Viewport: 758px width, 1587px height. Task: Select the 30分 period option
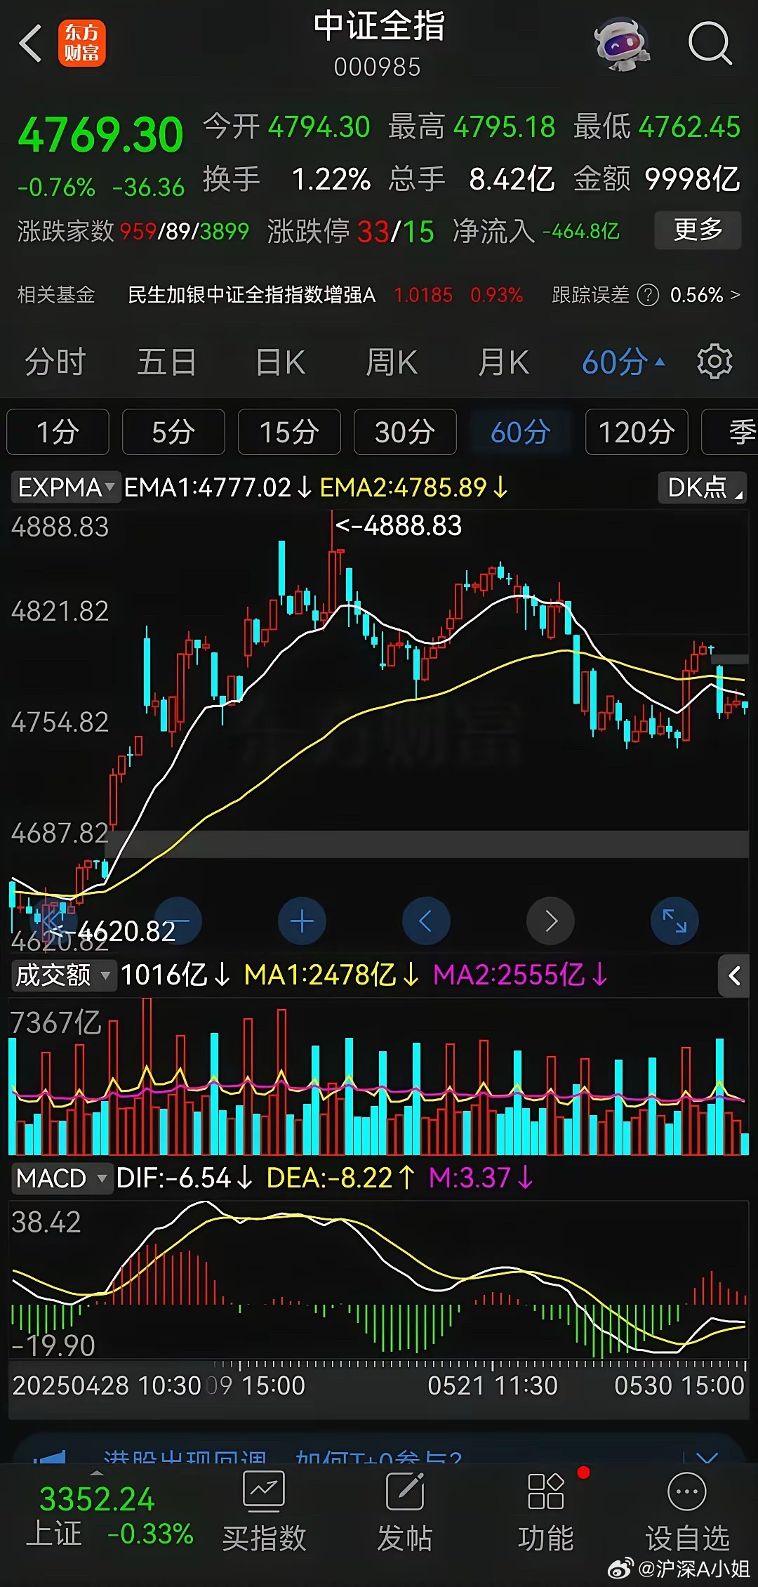tap(405, 432)
